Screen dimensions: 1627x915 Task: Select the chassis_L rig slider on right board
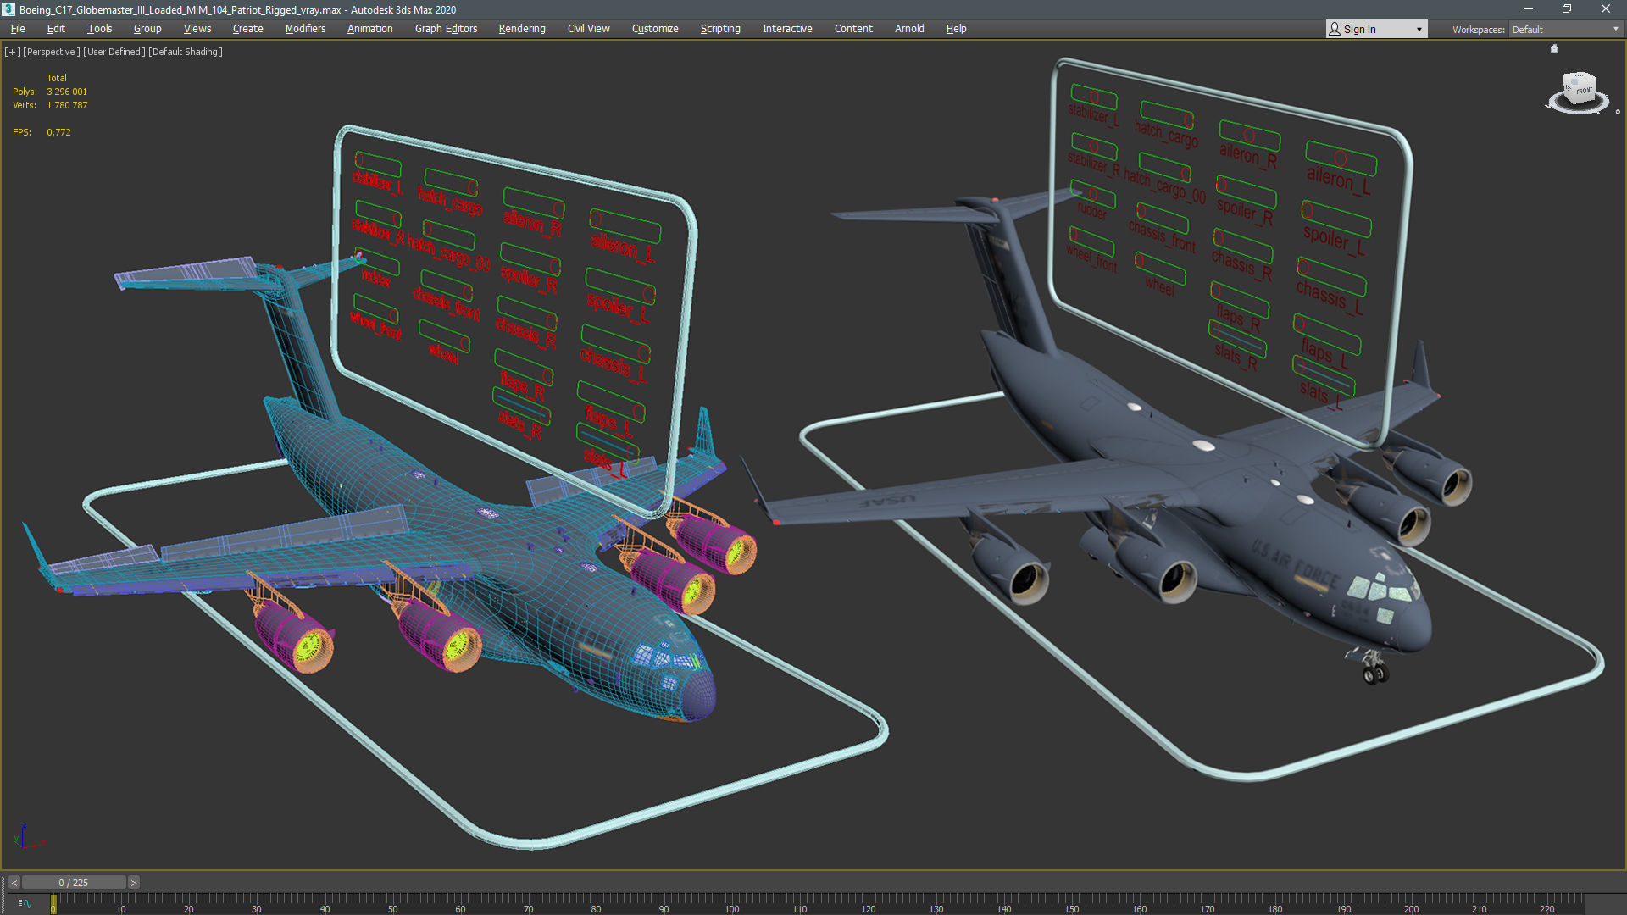pos(1330,276)
